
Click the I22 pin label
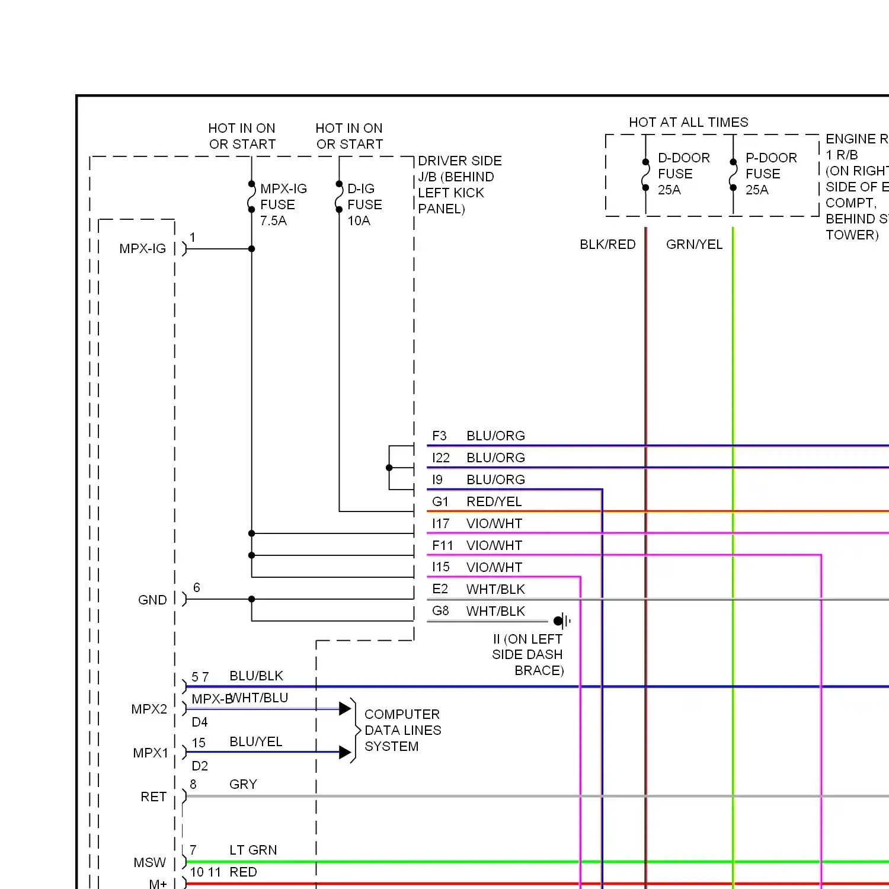tap(441, 458)
